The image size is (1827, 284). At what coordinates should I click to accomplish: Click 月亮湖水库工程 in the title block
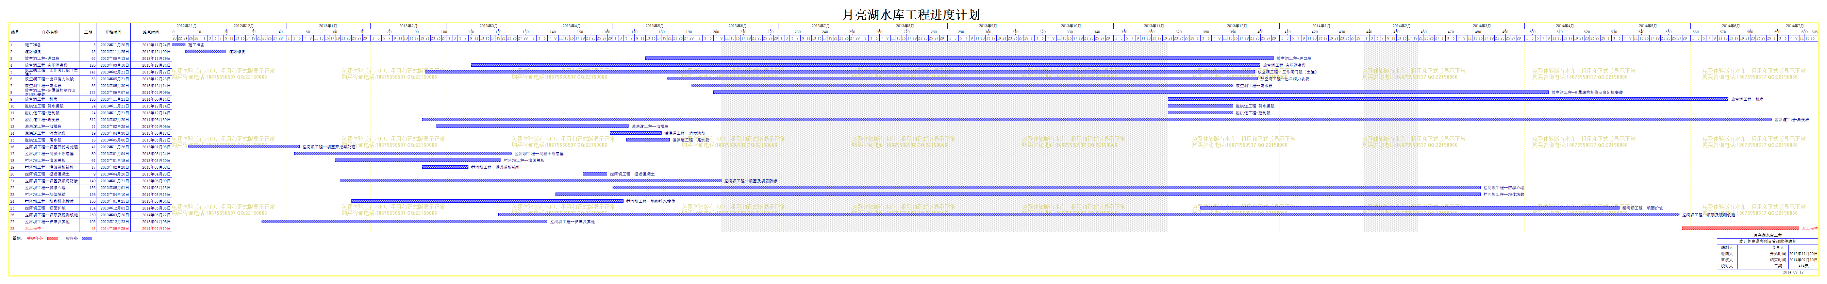tap(1767, 236)
